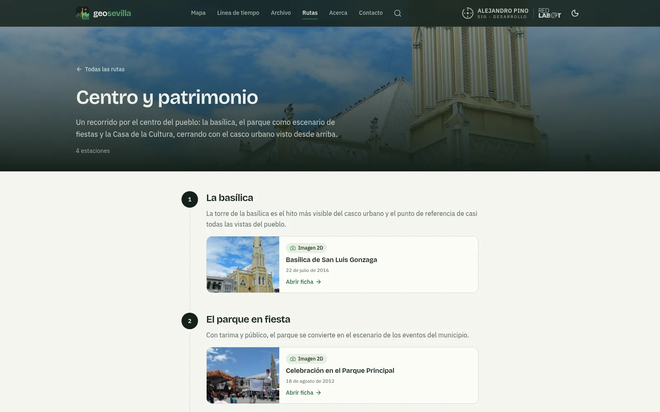Open the search magnifier icon
This screenshot has width=660, height=412.
point(398,13)
